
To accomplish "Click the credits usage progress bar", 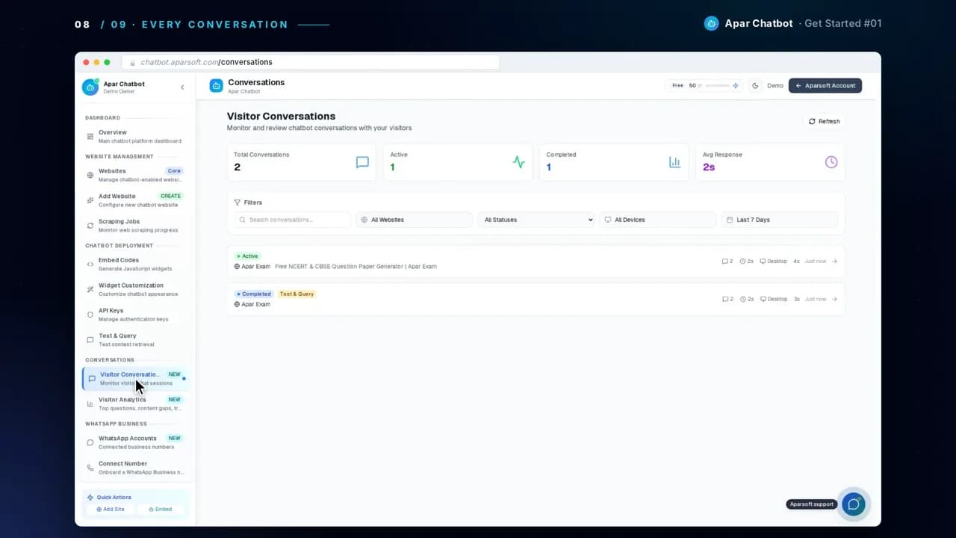I will (717, 86).
